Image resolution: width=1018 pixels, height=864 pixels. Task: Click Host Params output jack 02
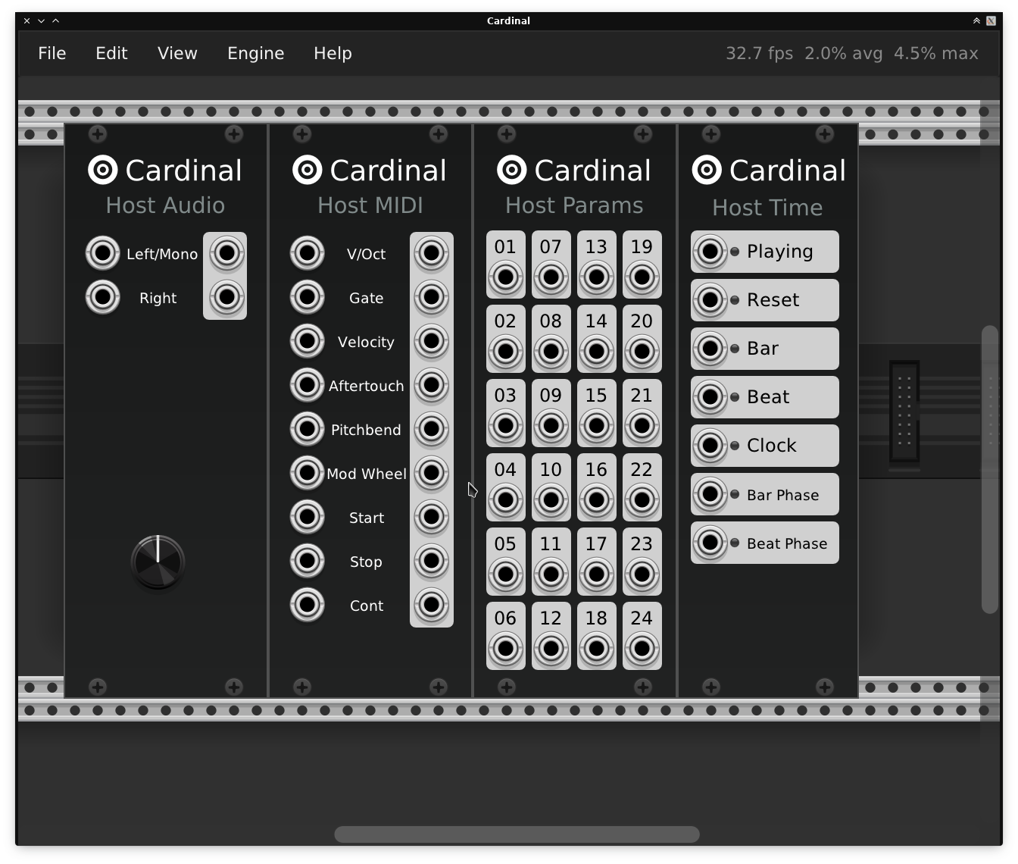506,352
